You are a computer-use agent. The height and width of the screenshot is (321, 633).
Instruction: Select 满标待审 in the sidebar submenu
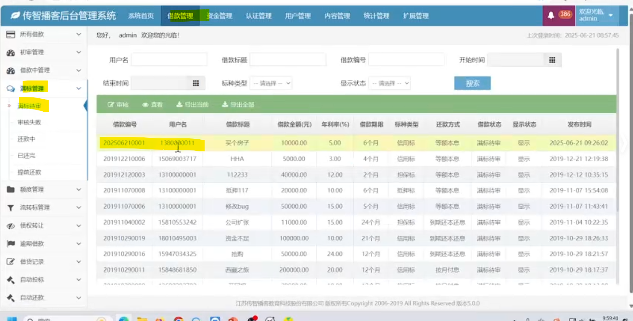point(29,106)
